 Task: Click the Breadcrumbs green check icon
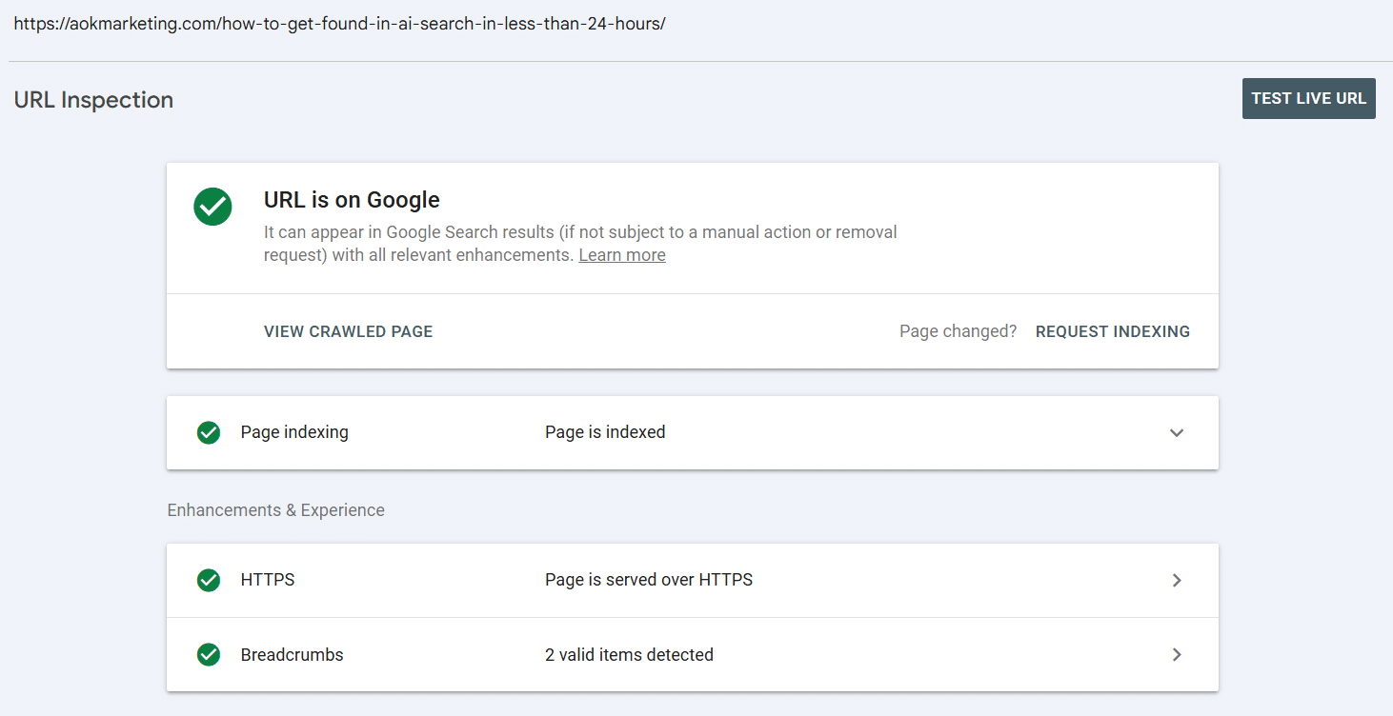pyautogui.click(x=209, y=654)
